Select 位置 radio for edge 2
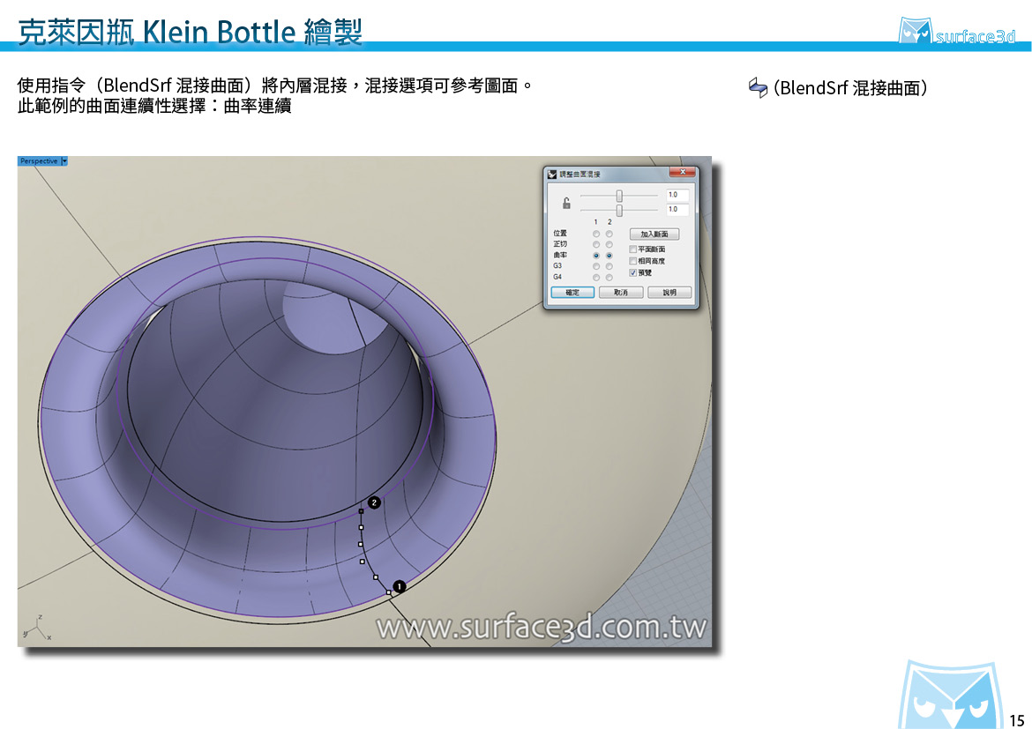Image resolution: width=1032 pixels, height=729 pixels. click(609, 234)
